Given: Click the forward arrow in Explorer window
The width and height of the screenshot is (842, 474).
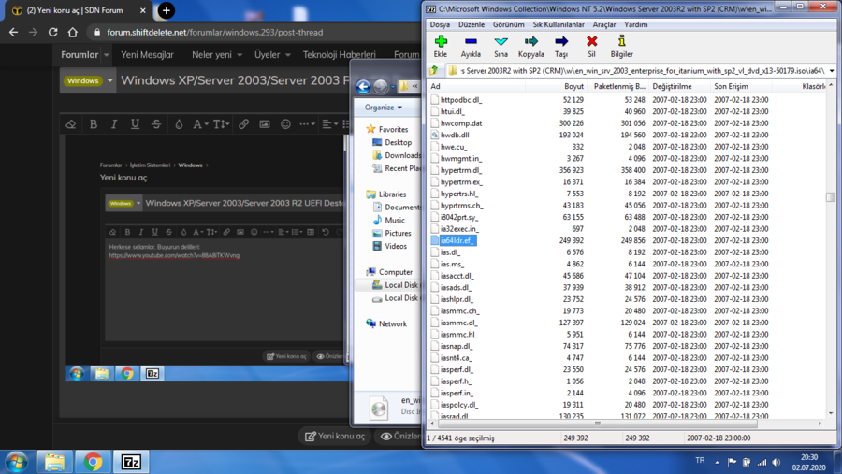Looking at the screenshot, I should (380, 86).
